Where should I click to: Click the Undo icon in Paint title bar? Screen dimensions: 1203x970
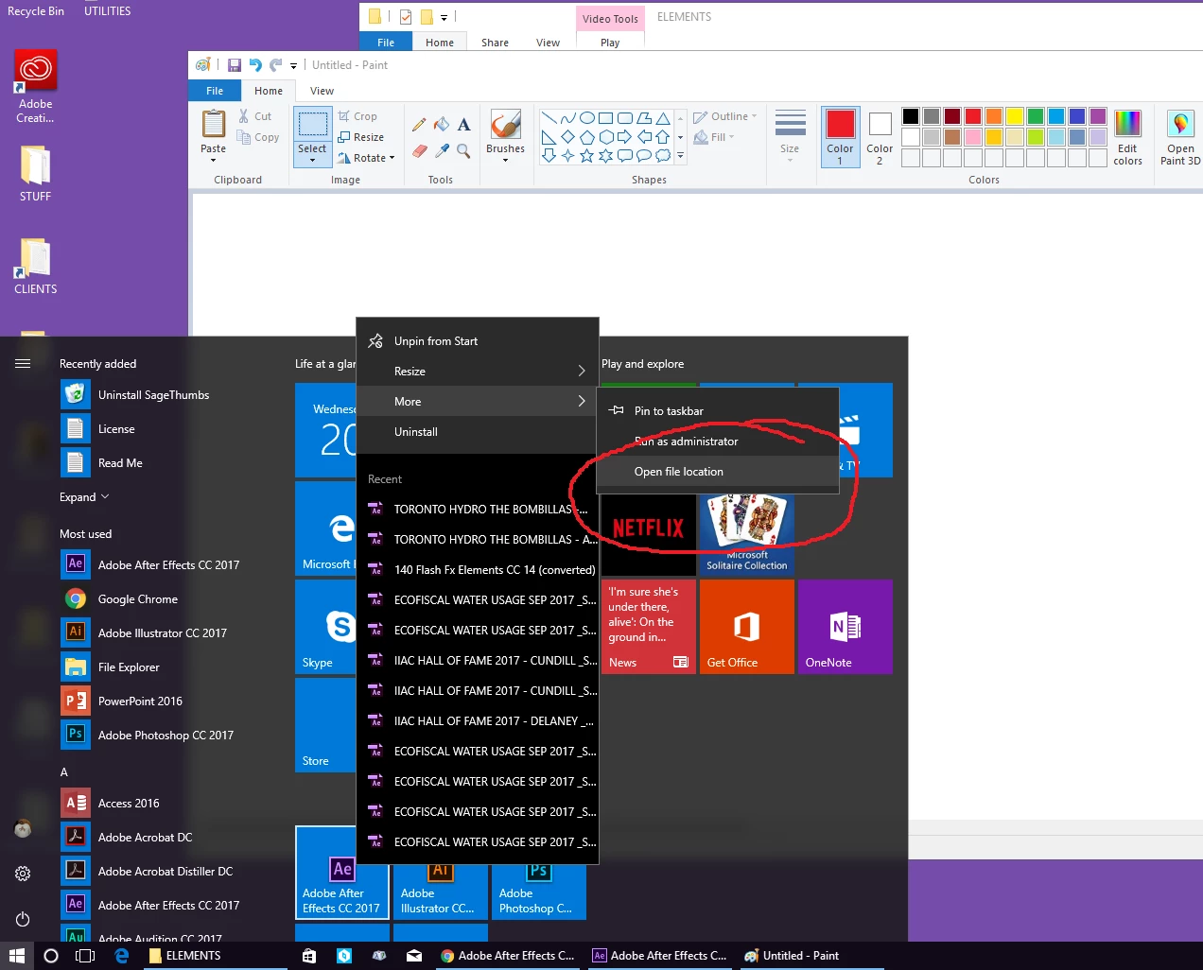255,65
